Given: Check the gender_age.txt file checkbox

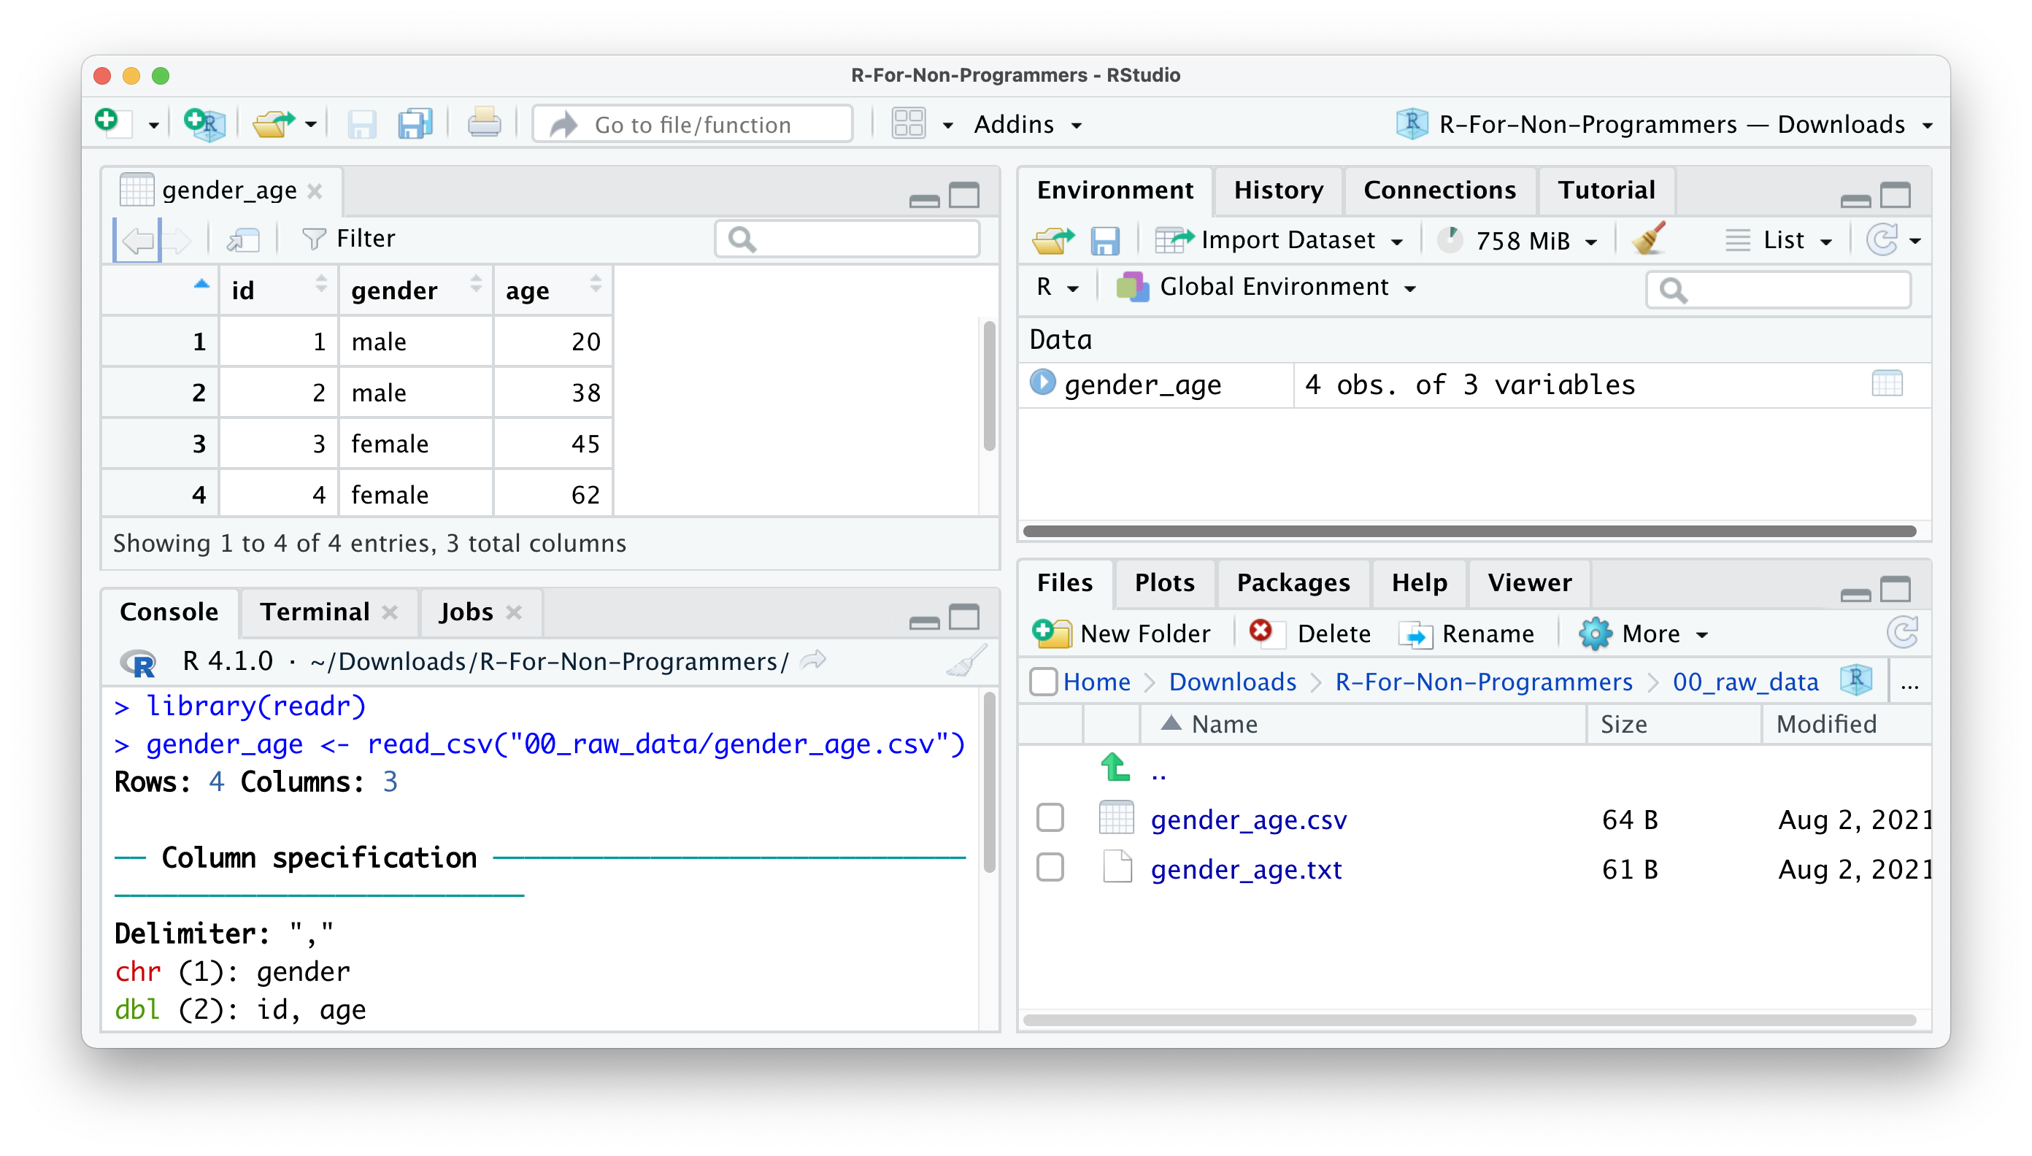Looking at the screenshot, I should point(1050,868).
